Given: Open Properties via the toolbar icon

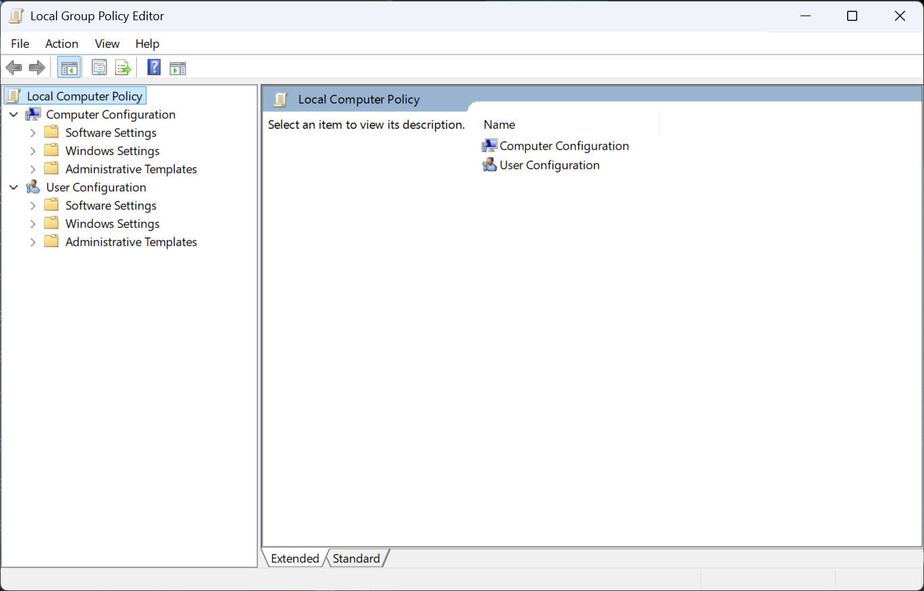Looking at the screenshot, I should click(99, 67).
